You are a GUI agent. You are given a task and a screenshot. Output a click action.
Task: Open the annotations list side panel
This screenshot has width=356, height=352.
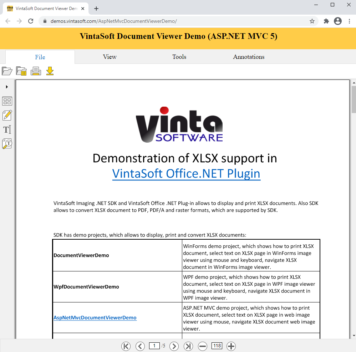click(x=7, y=115)
